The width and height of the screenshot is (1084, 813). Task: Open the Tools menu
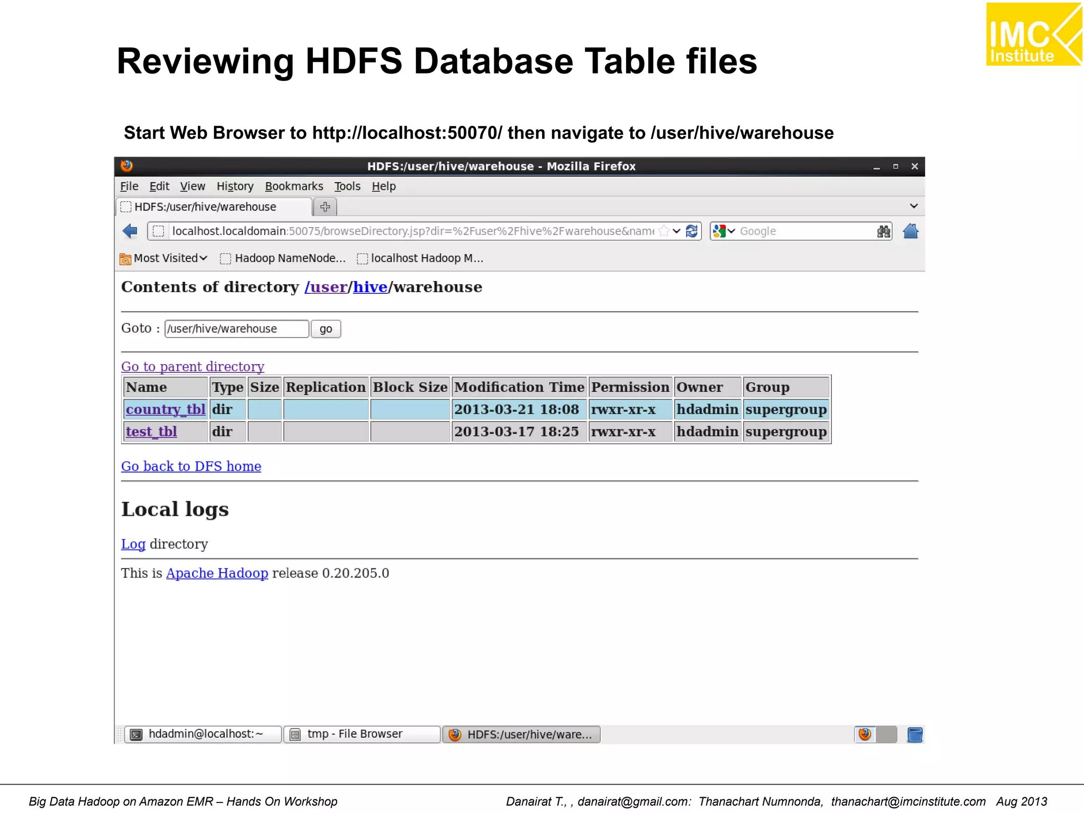point(347,186)
